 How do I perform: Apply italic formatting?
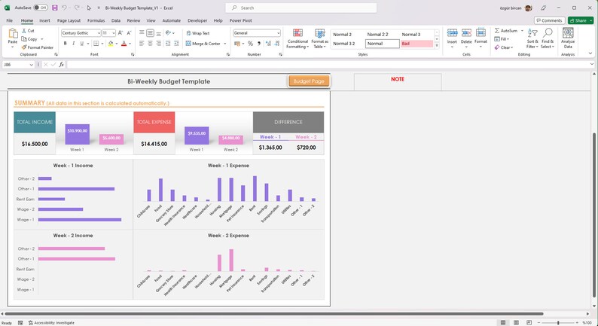point(73,44)
